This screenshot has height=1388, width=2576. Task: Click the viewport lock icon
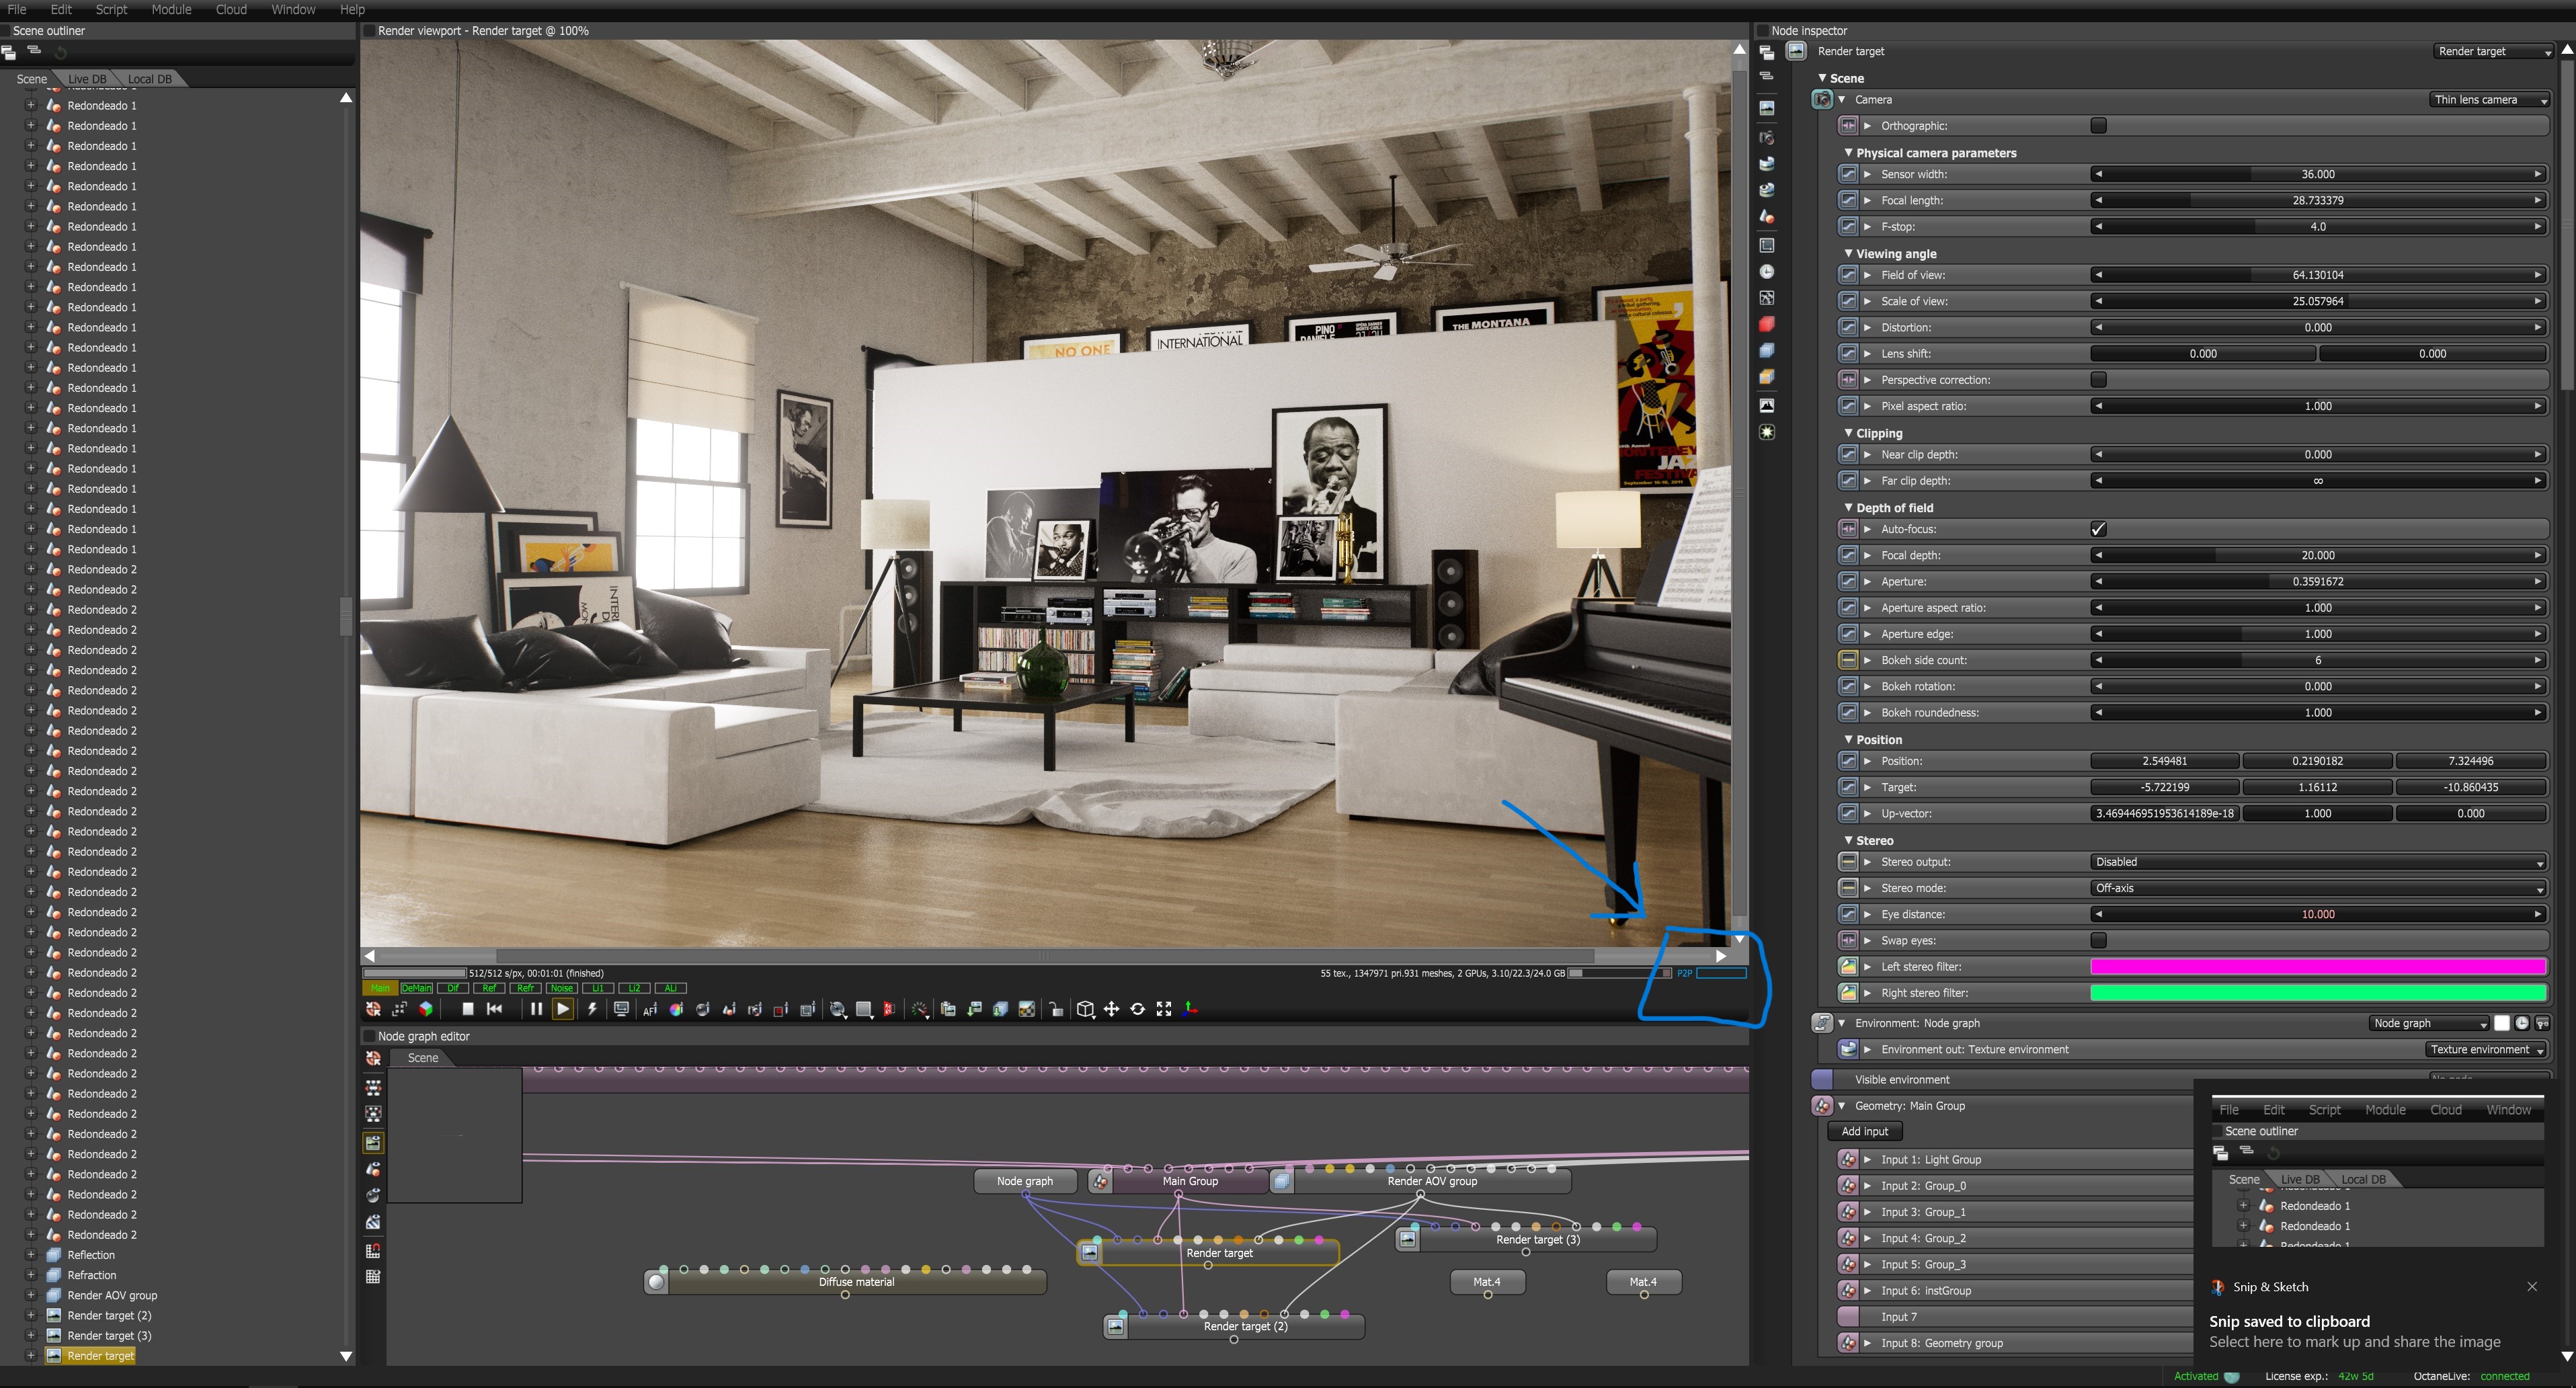click(x=1056, y=1010)
